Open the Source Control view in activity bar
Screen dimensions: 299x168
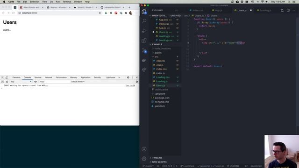pyautogui.click(x=144, y=50)
